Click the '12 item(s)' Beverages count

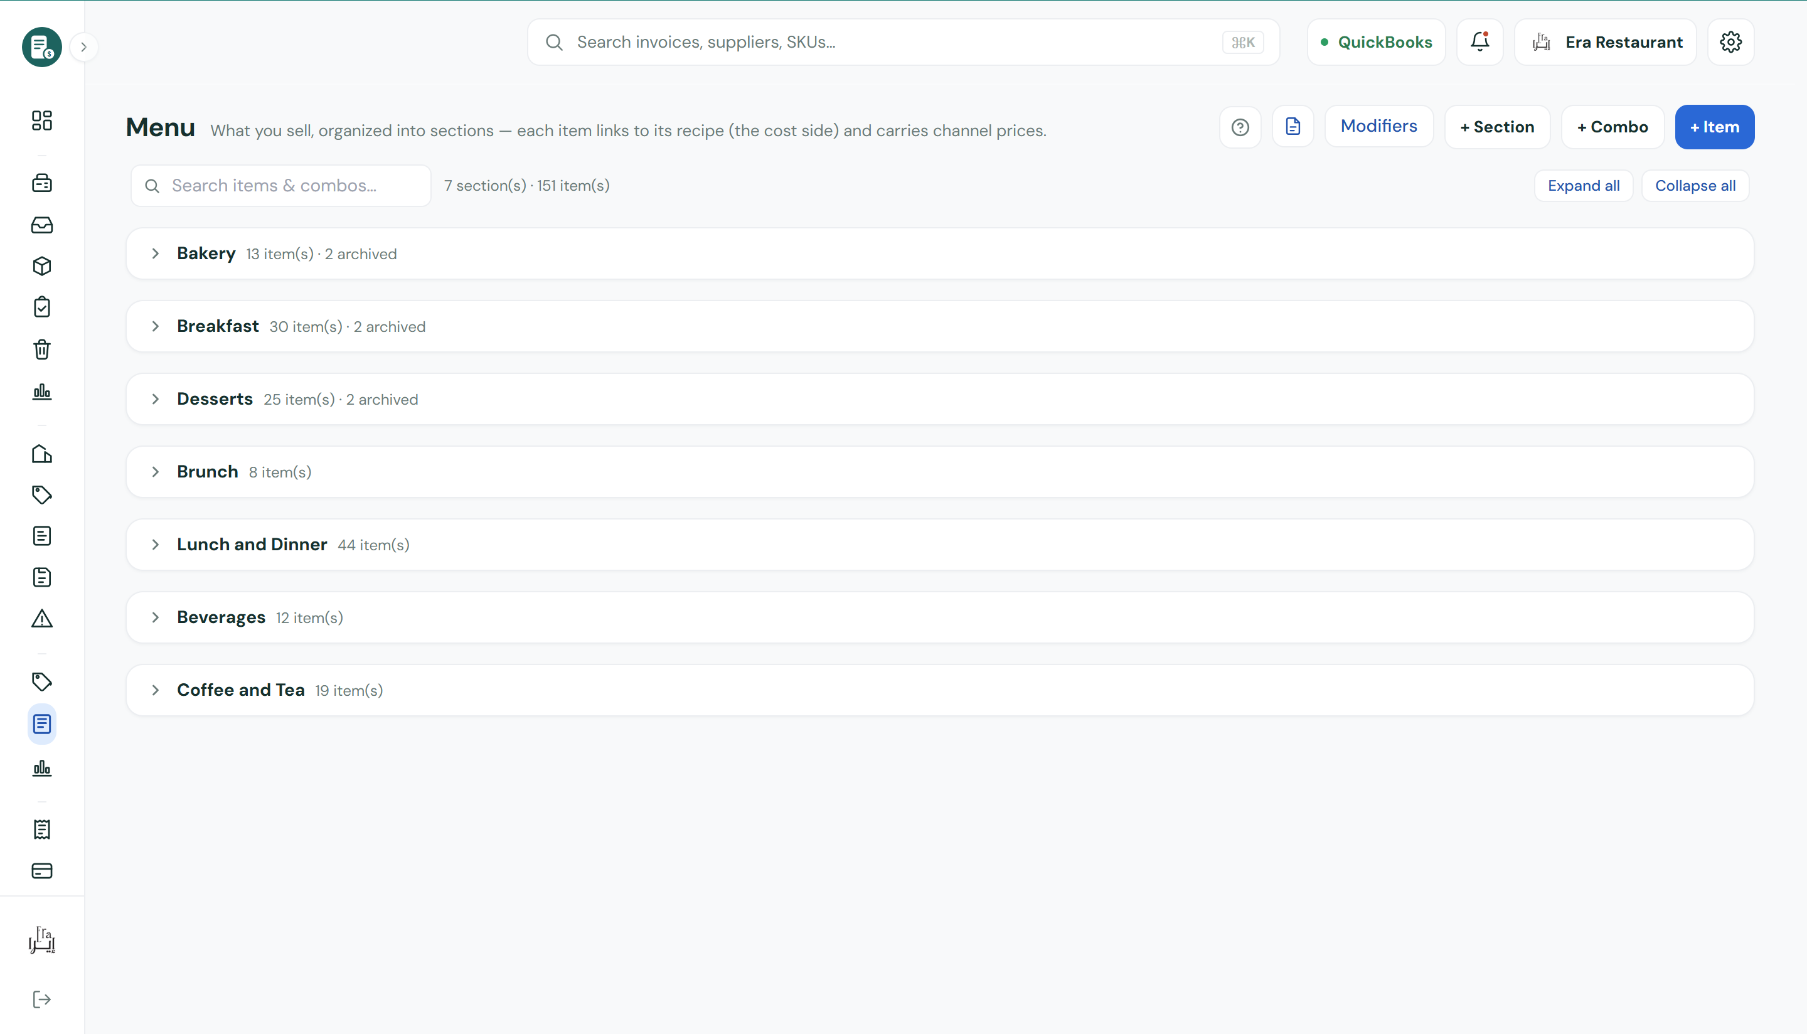click(309, 618)
